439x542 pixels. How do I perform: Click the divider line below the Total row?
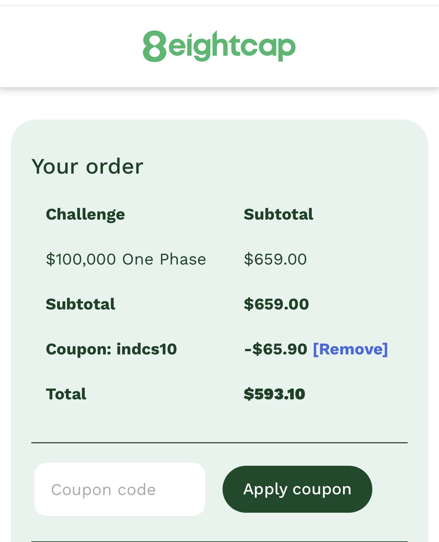pyautogui.click(x=219, y=443)
